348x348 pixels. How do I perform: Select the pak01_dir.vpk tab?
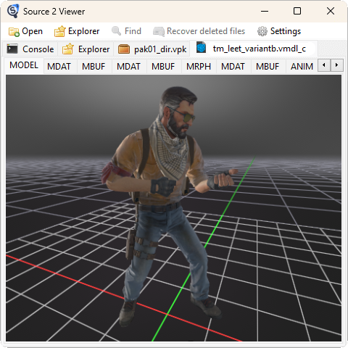point(152,49)
